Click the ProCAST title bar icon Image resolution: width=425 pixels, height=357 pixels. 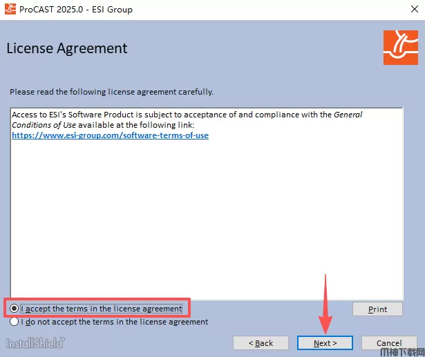coord(10,9)
